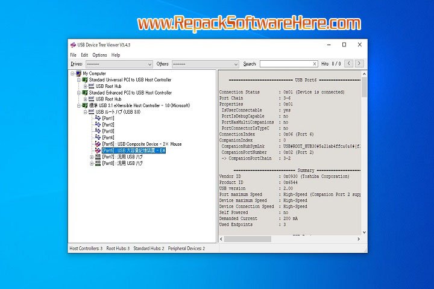Click the 'Demanded Current' 200 mA line
This screenshot has height=289, width=434.
pos(258,219)
